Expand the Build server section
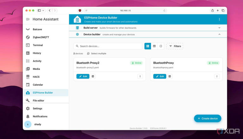243x139 pixels. click(x=219, y=28)
